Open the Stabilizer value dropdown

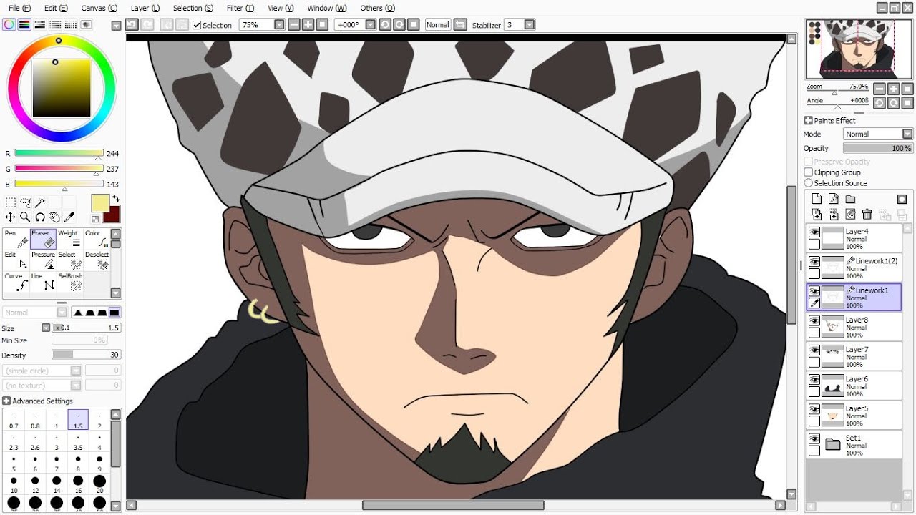(x=529, y=25)
